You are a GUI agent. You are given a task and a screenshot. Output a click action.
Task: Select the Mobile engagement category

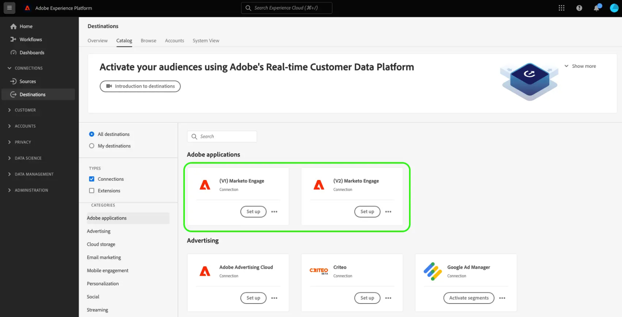click(x=108, y=271)
